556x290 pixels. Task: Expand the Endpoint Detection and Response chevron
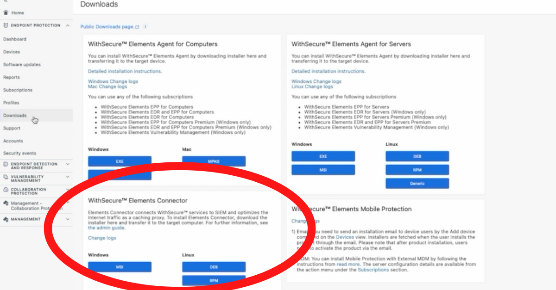coord(68,164)
